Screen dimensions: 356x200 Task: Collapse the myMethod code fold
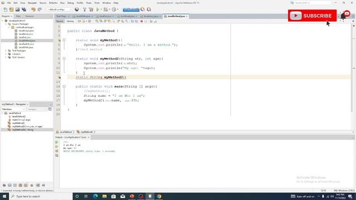pos(65,40)
